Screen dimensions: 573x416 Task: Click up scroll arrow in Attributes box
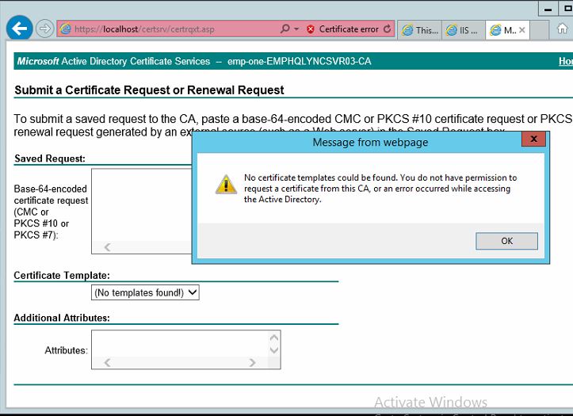273,338
